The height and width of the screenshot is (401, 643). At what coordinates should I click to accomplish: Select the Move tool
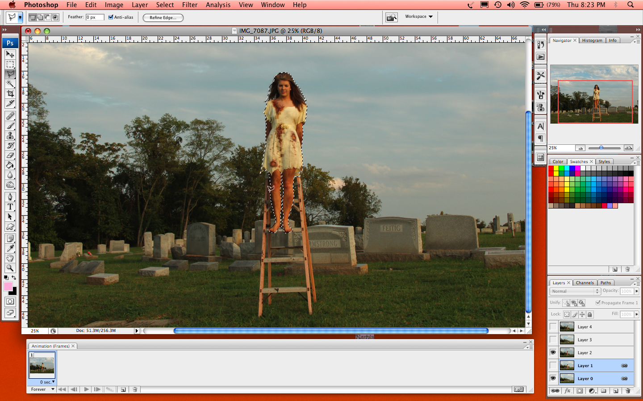click(10, 54)
